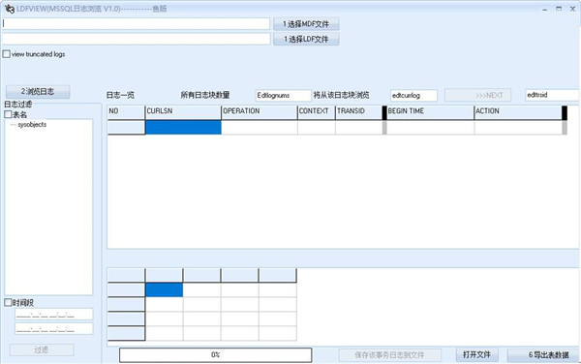Click the LDF file path input field
This screenshot has width=581, height=364.
click(136, 39)
